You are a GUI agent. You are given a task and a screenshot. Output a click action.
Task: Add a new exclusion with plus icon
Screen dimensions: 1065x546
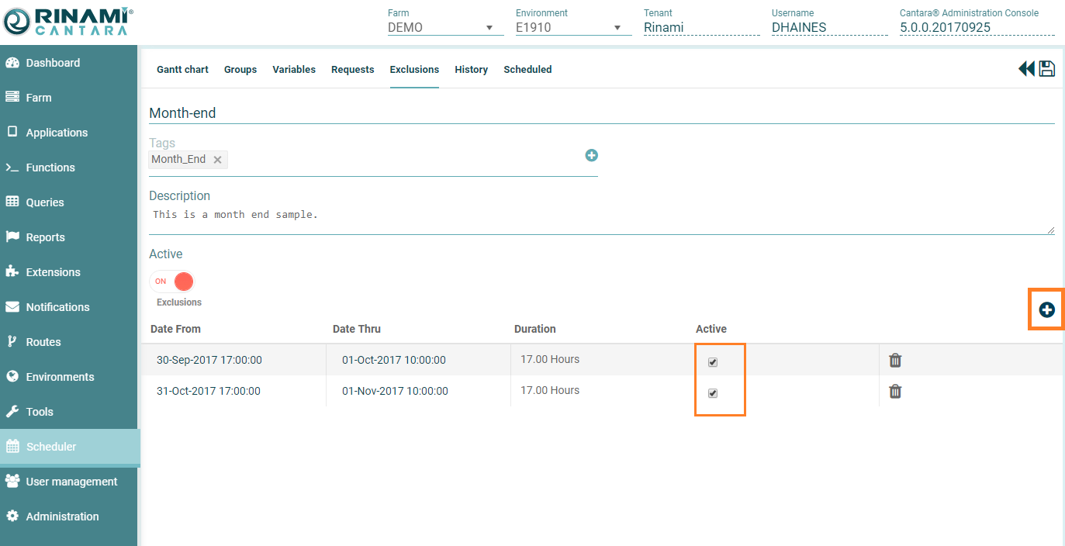[1046, 310]
